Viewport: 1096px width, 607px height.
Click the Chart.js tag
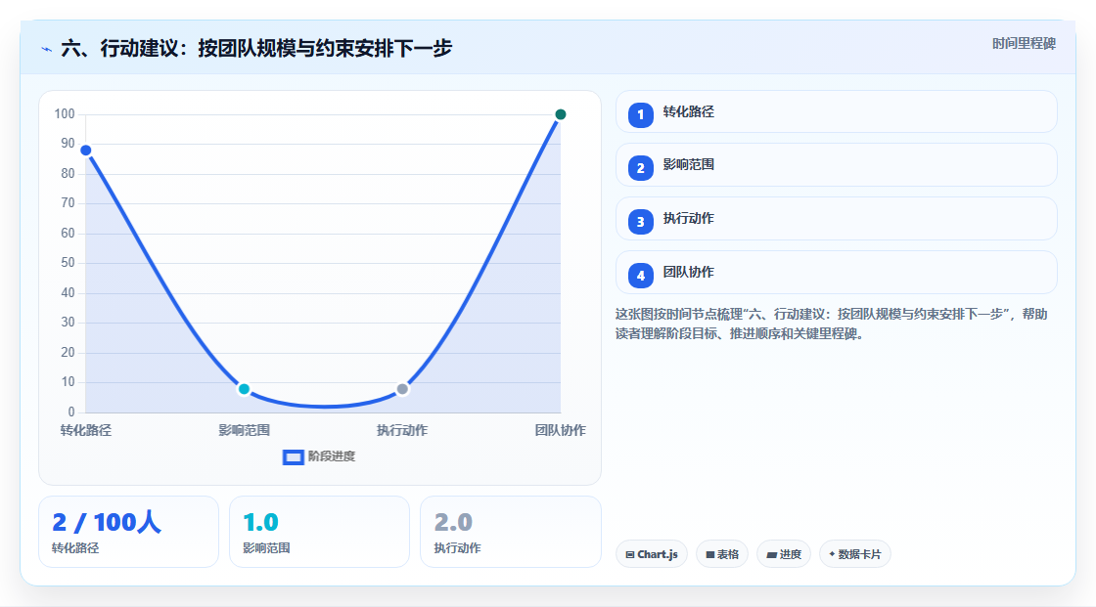click(652, 554)
